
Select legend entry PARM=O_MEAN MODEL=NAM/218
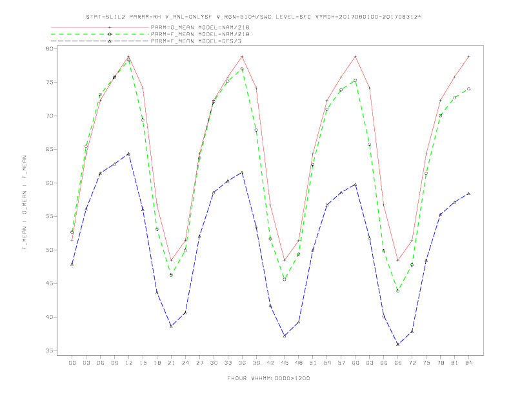(x=200, y=27)
